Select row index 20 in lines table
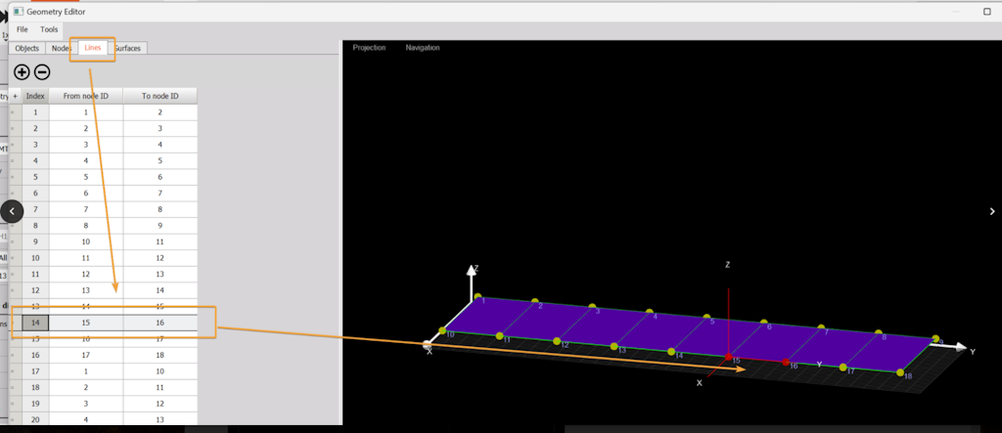Screen dimensions: 1002x433 35,419
